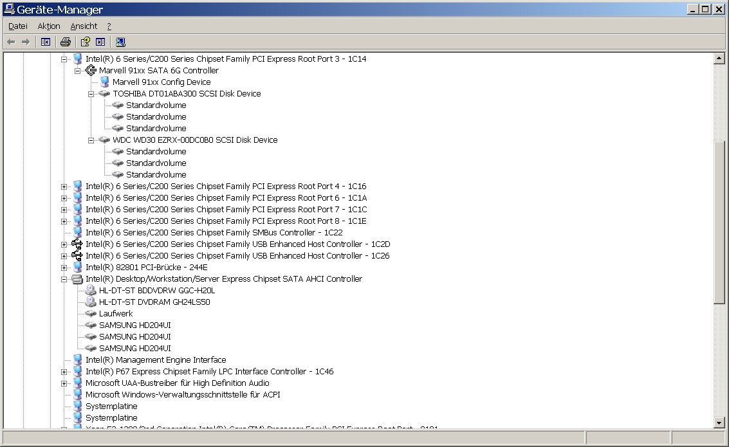Select the SMBus Controller - 1C22 label
Screen dimensions: 729x447
pyautogui.click(x=214, y=233)
